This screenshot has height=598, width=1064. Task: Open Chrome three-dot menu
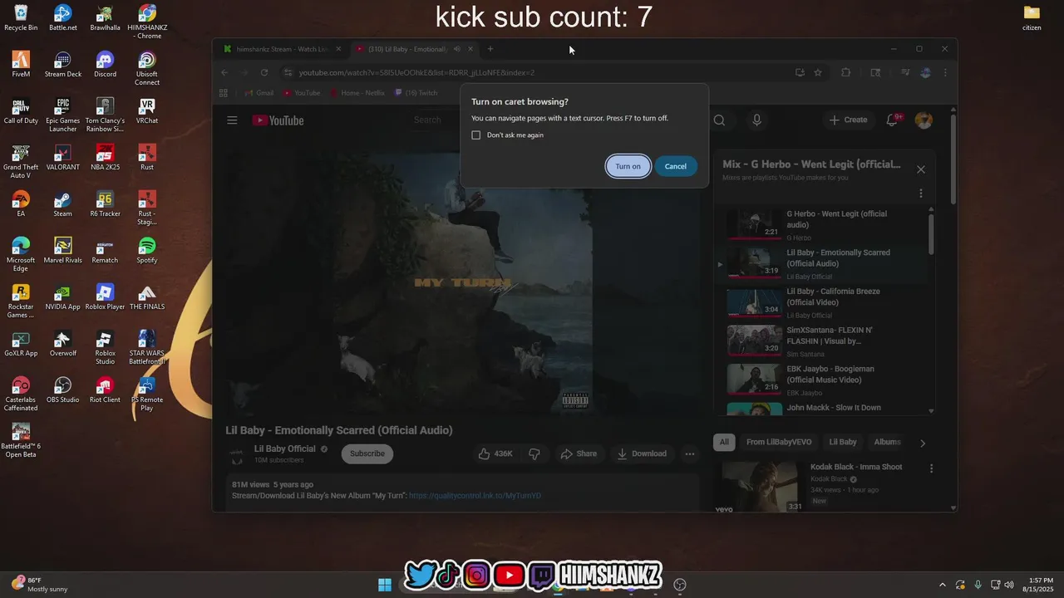click(x=945, y=72)
